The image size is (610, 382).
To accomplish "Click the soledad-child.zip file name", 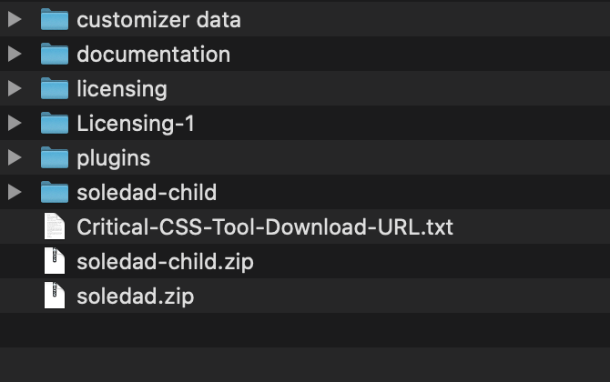I will click(166, 262).
